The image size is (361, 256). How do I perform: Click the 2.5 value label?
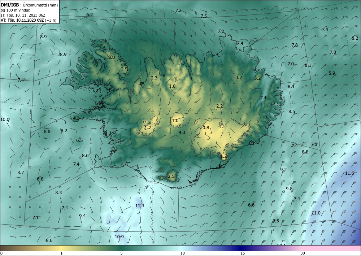[x=171, y=177]
